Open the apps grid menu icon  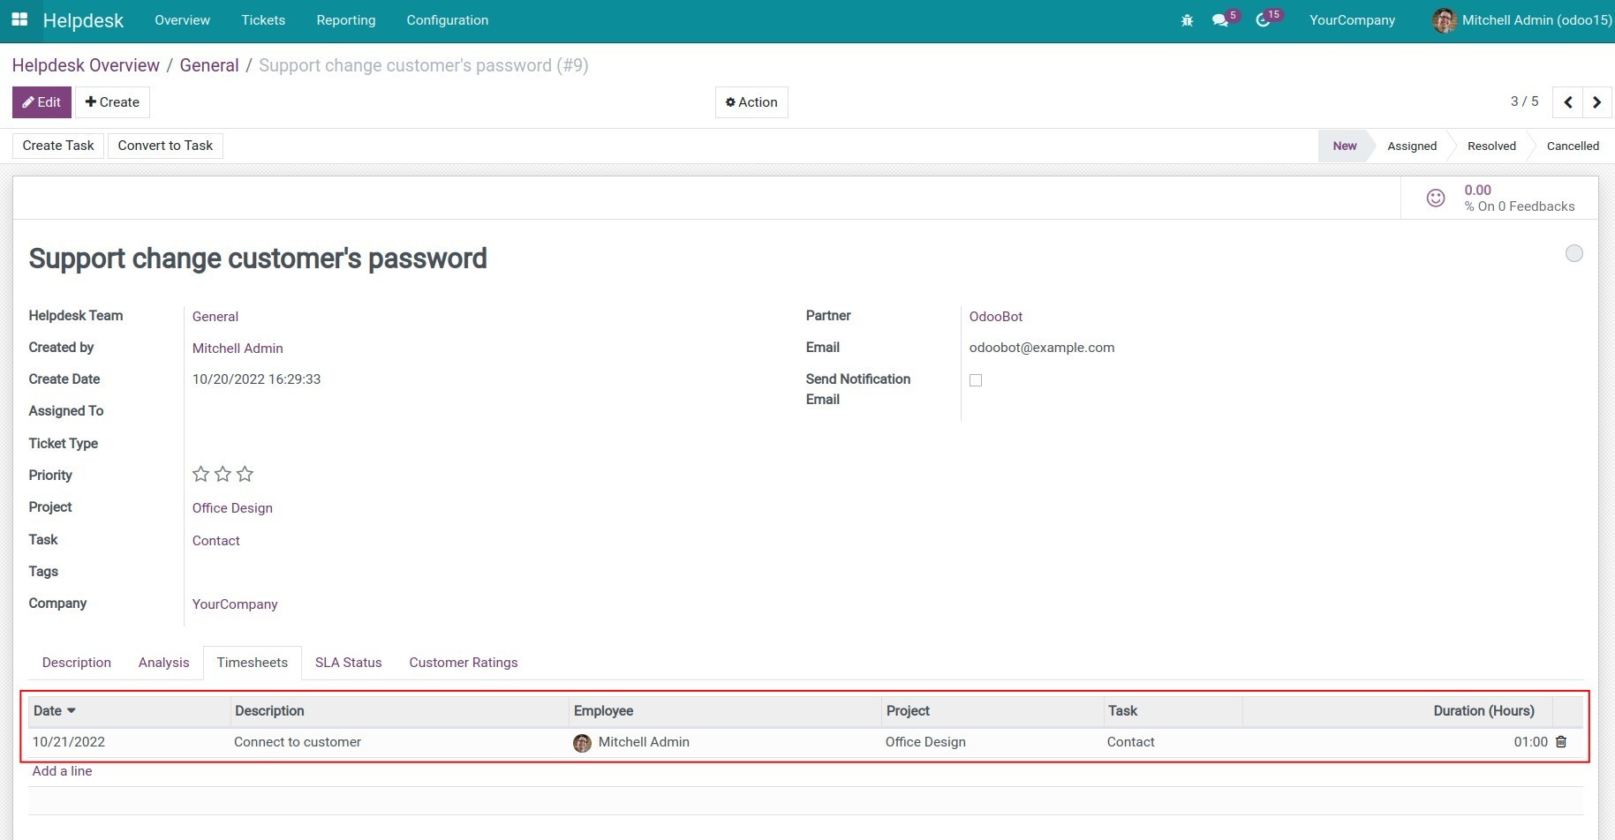coord(19,19)
